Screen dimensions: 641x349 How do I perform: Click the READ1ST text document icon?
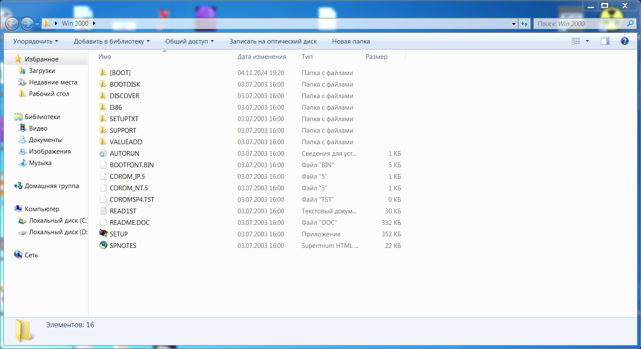pos(103,211)
